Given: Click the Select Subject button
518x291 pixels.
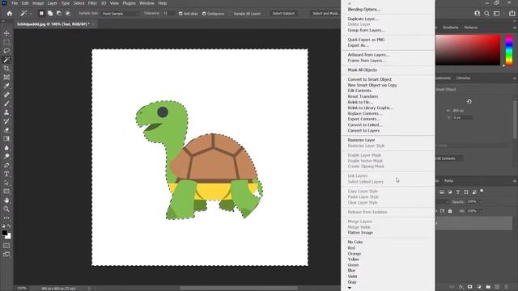Looking at the screenshot, I should [283, 14].
